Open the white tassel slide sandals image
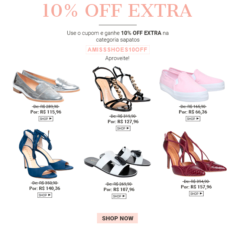 point(117,162)
